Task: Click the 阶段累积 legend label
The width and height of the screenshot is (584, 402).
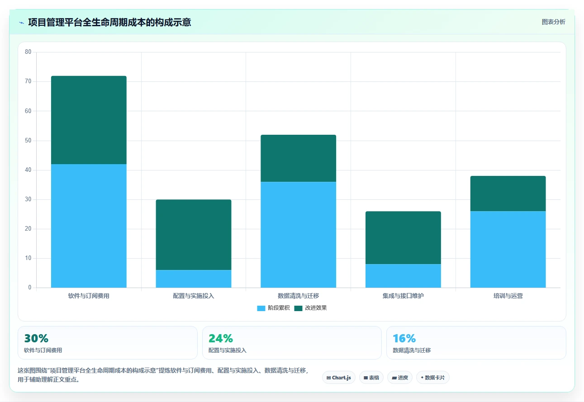Action: click(279, 308)
